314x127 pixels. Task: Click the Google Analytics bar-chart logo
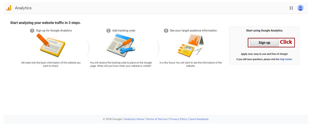click(9, 8)
